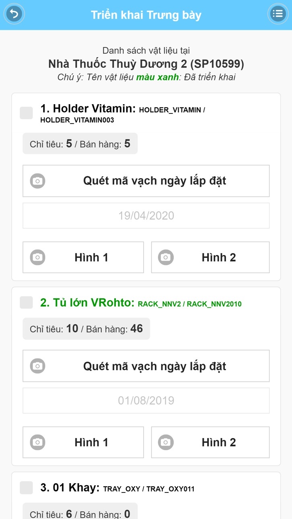Tap camera icon in Holder Vitamin barcode scan

tap(38, 181)
